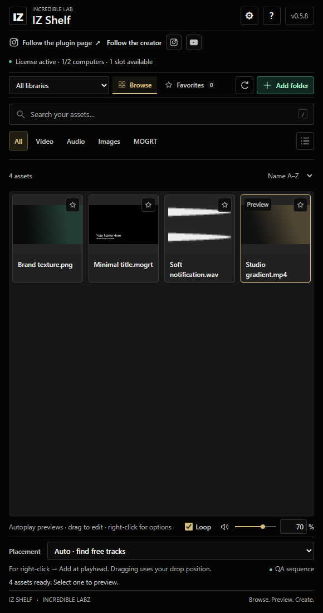This screenshot has width=323, height=613.
Task: Switch to list view layout
Action: point(305,141)
